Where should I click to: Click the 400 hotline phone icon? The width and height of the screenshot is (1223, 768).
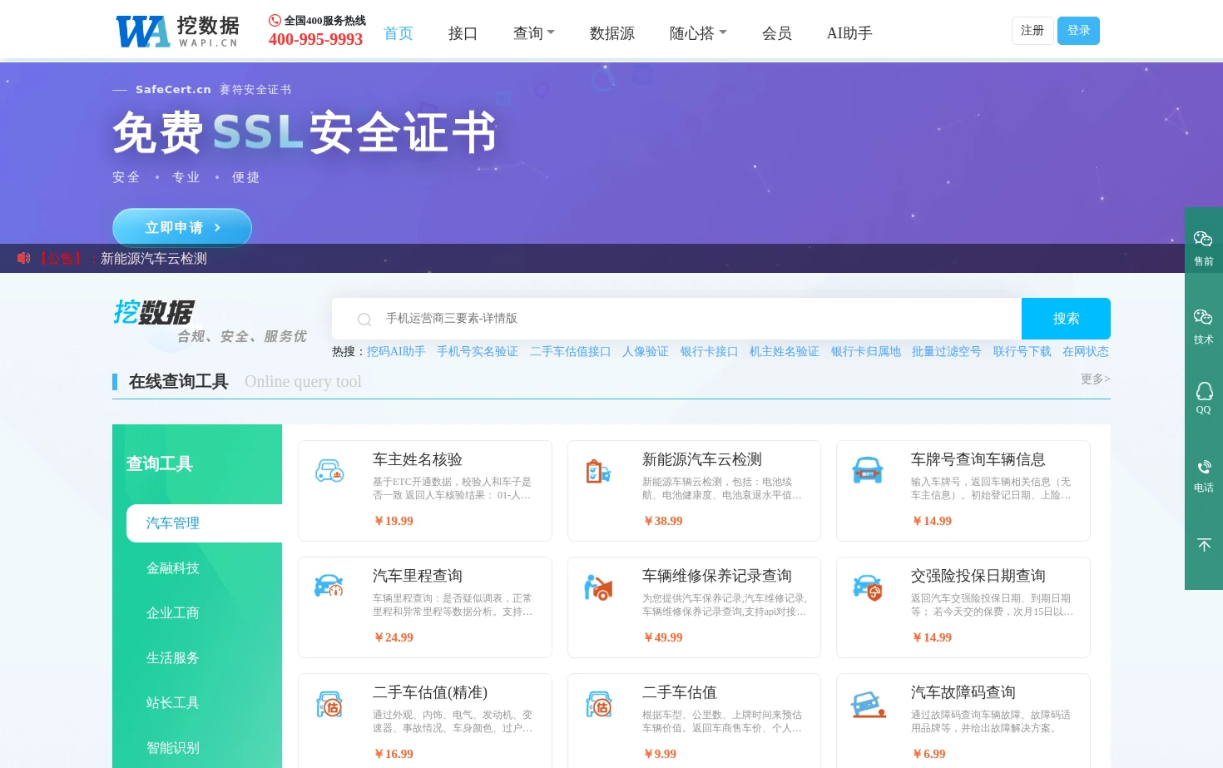pyautogui.click(x=275, y=21)
